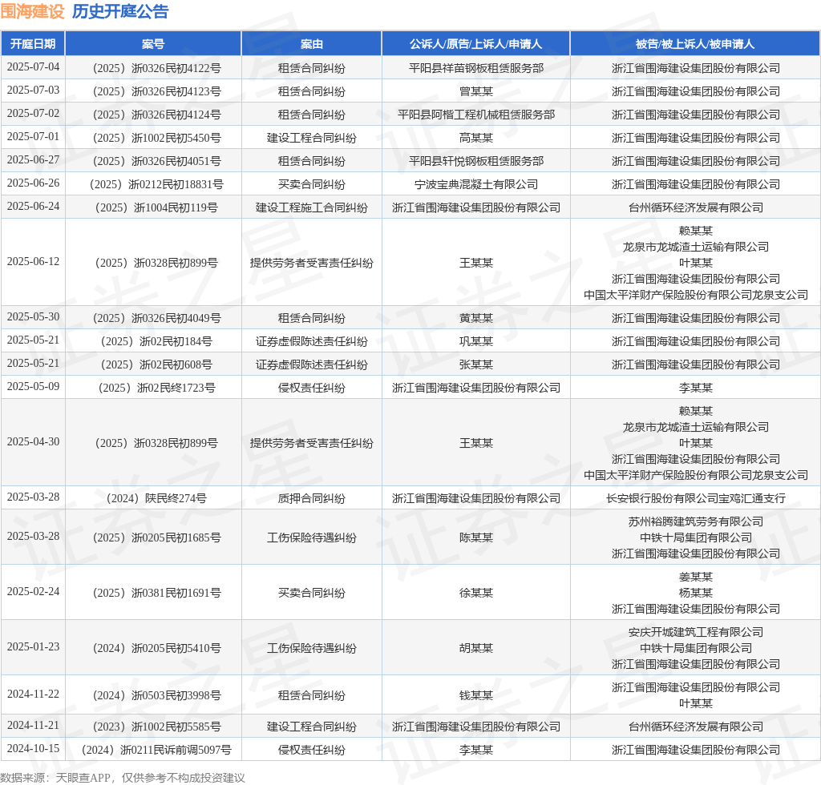Select case number 浙1002民初5585号

tap(156, 727)
